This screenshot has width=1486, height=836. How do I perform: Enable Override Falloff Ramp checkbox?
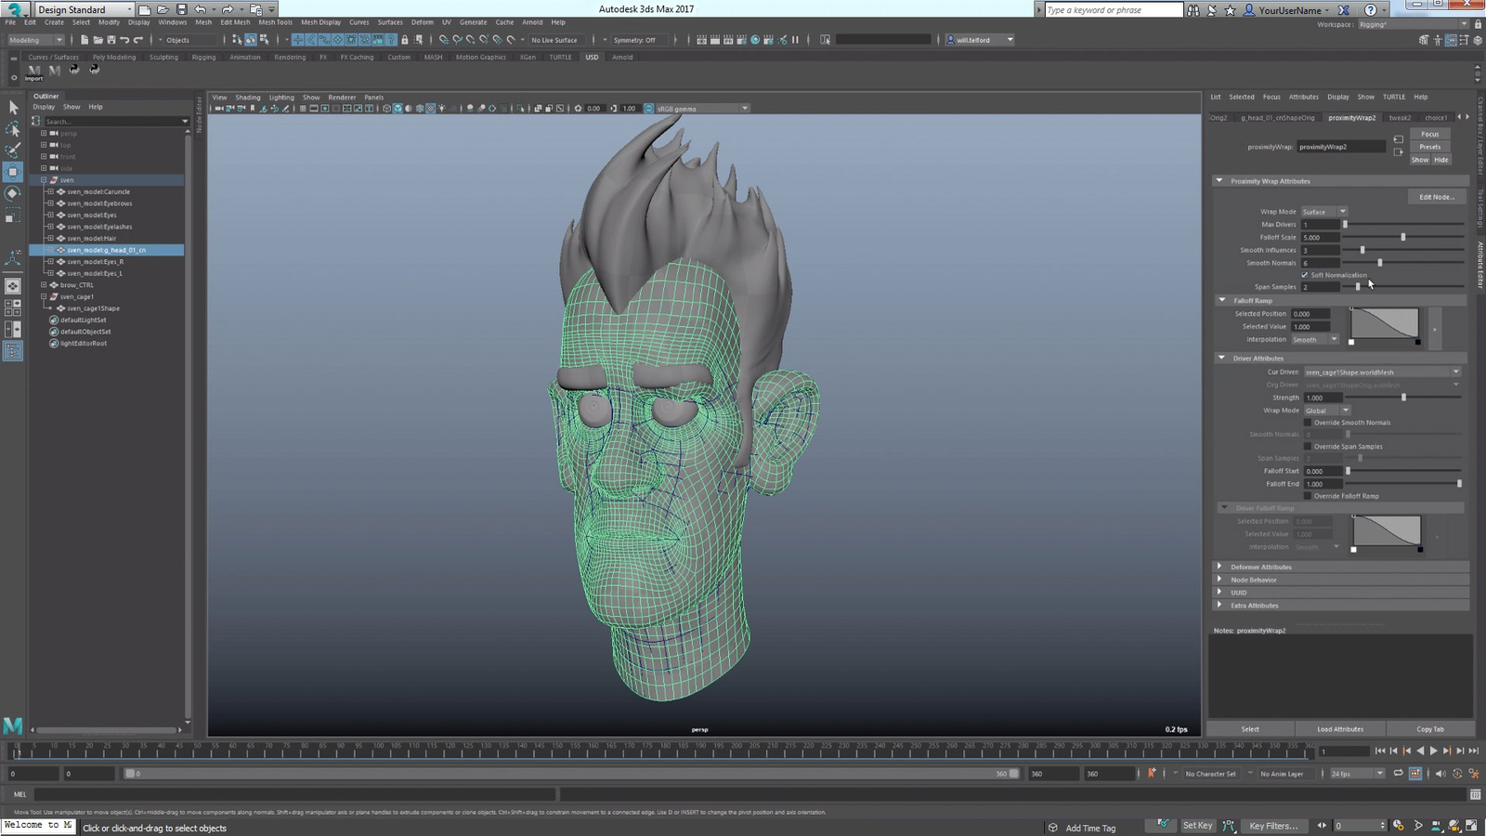1308,496
